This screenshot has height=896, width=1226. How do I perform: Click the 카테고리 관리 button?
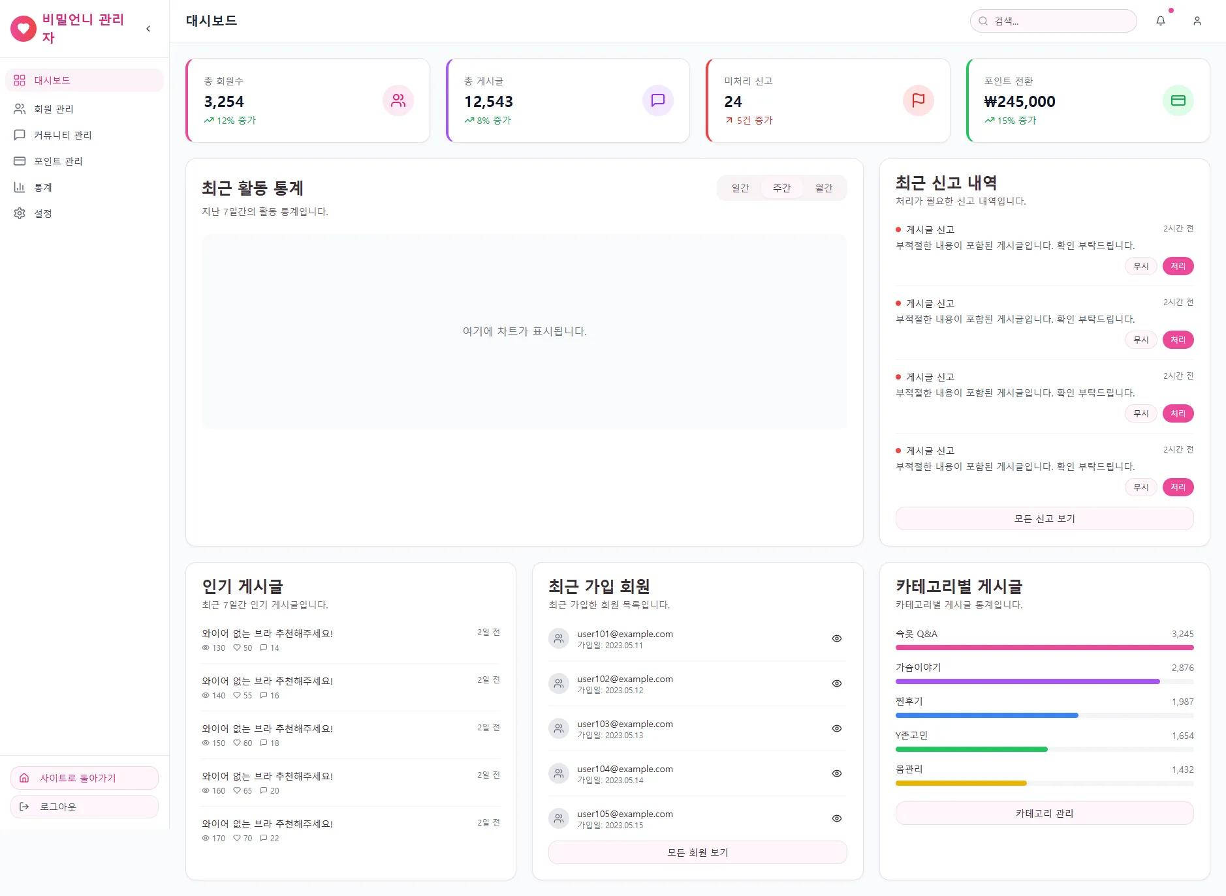click(x=1045, y=813)
